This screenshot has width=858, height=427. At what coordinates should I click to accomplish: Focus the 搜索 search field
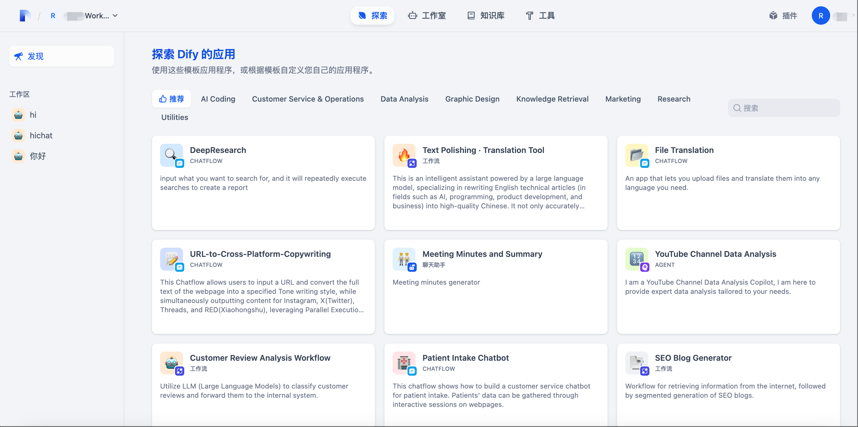[784, 108]
